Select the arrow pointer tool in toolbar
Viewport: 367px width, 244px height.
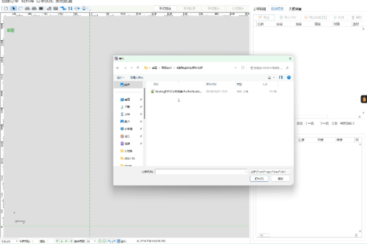(x=14, y=8)
